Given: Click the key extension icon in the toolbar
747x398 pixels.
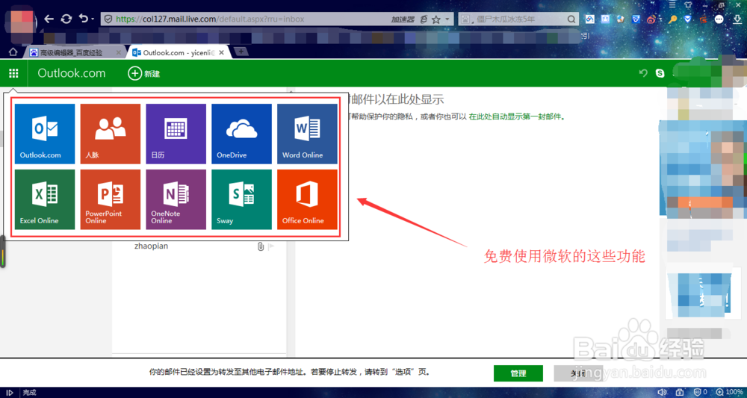Looking at the screenshot, I should pyautogui.click(x=672, y=19).
